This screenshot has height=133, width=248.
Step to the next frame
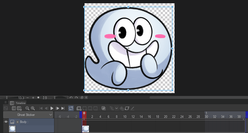coord(57,108)
